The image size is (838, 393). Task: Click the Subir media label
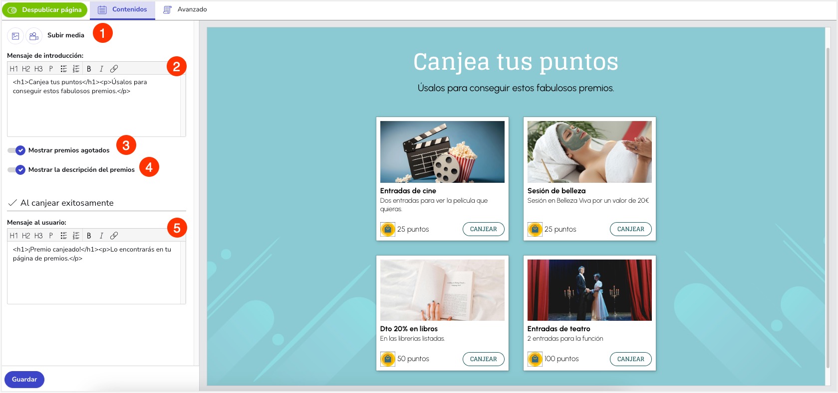pyautogui.click(x=66, y=35)
